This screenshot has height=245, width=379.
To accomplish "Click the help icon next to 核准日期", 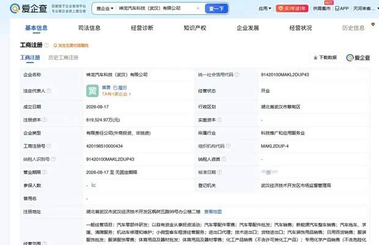I will [219, 172].
